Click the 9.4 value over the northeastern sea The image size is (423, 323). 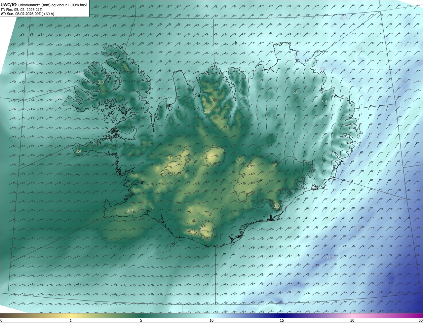pyautogui.click(x=359, y=48)
